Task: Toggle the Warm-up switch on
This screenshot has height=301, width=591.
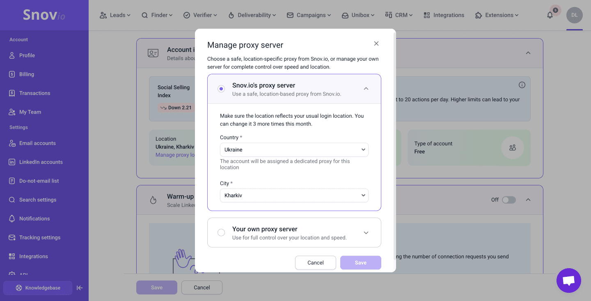Action: coord(509,200)
